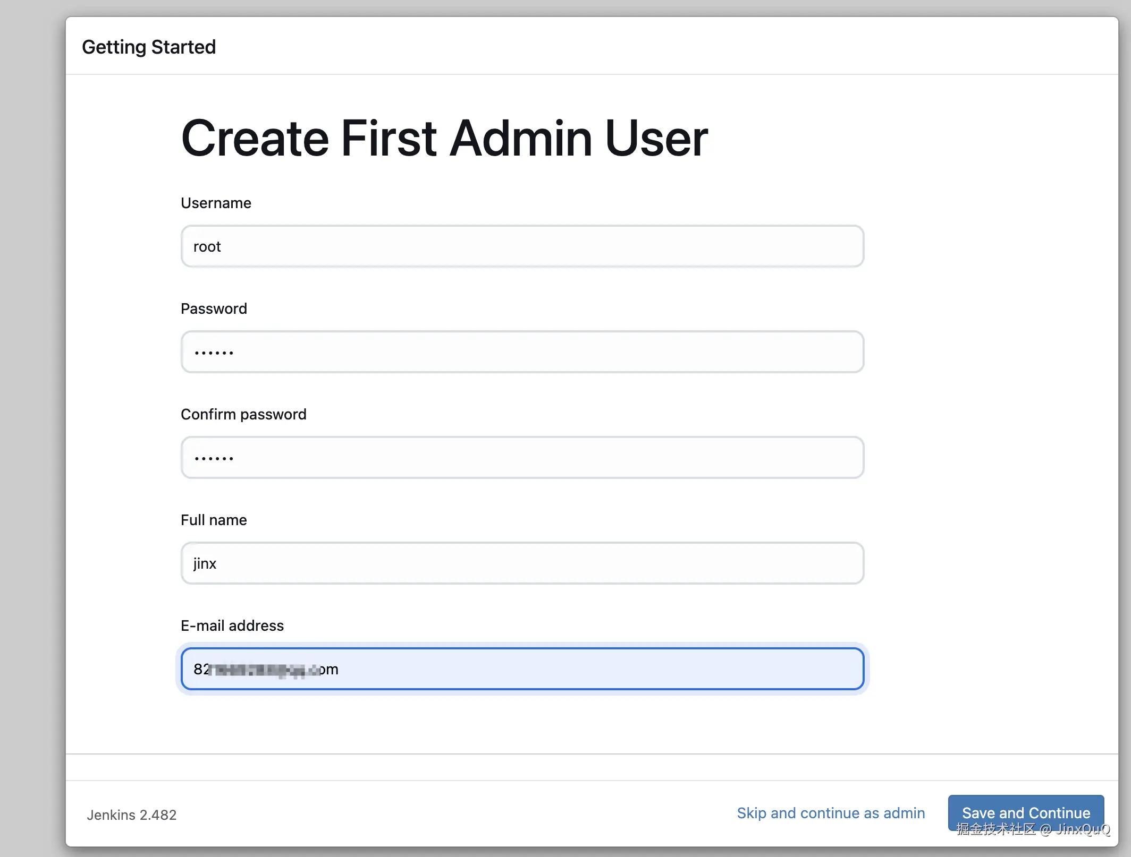Click the Full name label
Viewport: 1131px width, 857px height.
(x=214, y=520)
